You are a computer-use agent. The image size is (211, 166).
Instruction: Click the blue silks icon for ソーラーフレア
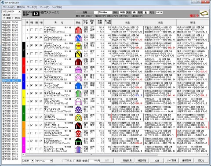pos(78,86)
